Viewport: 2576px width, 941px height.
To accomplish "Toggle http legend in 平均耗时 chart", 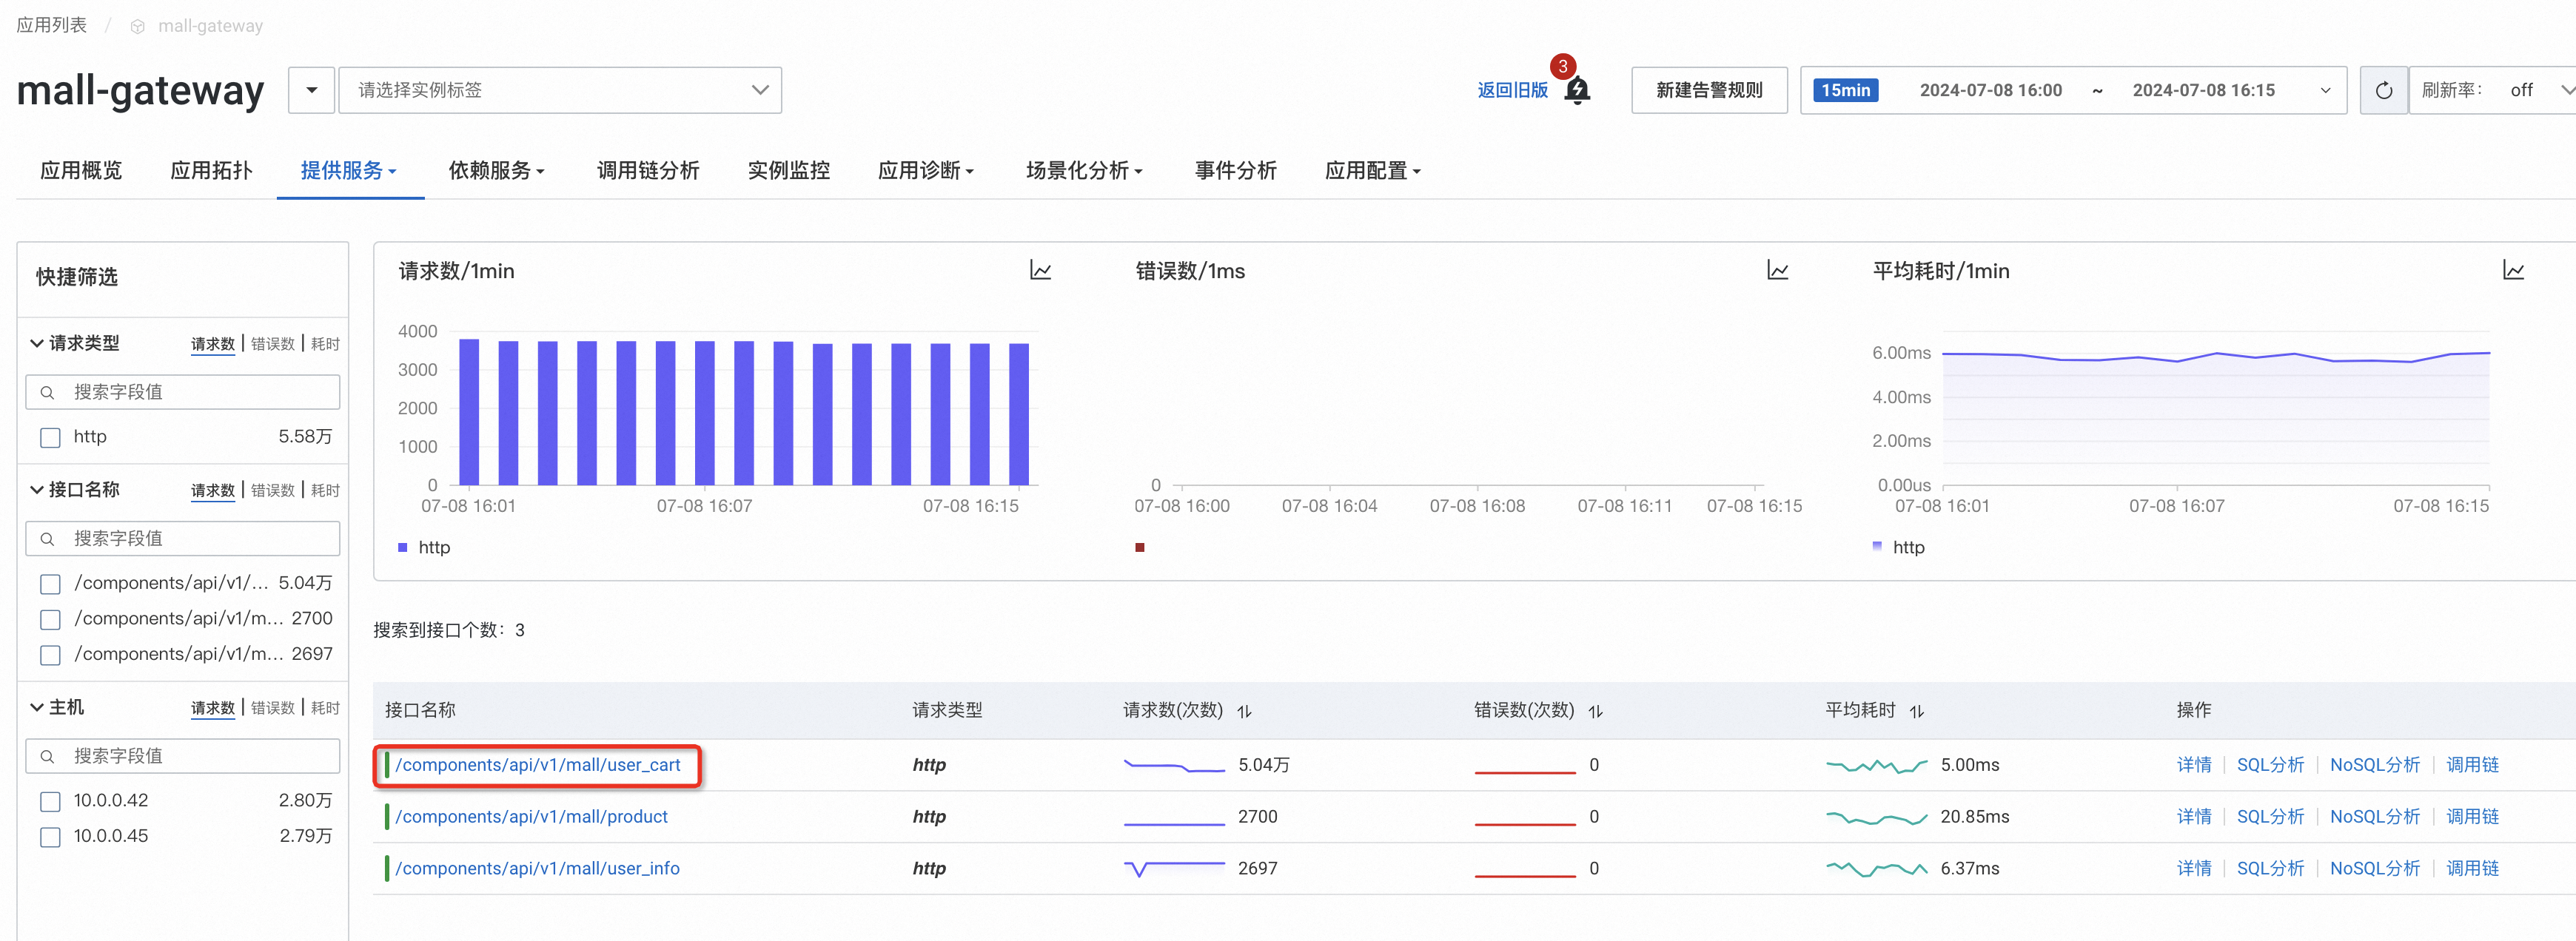I will point(1898,547).
